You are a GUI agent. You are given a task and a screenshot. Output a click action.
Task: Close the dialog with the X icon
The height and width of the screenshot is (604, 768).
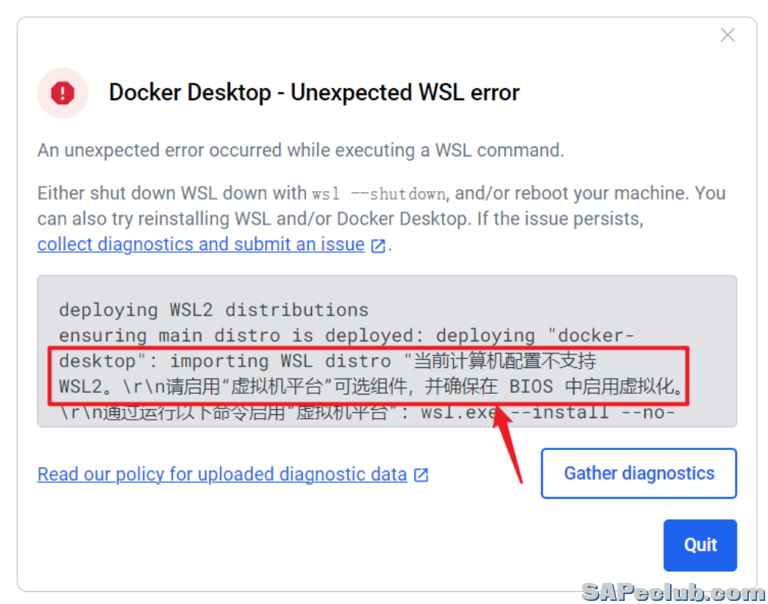click(x=727, y=35)
